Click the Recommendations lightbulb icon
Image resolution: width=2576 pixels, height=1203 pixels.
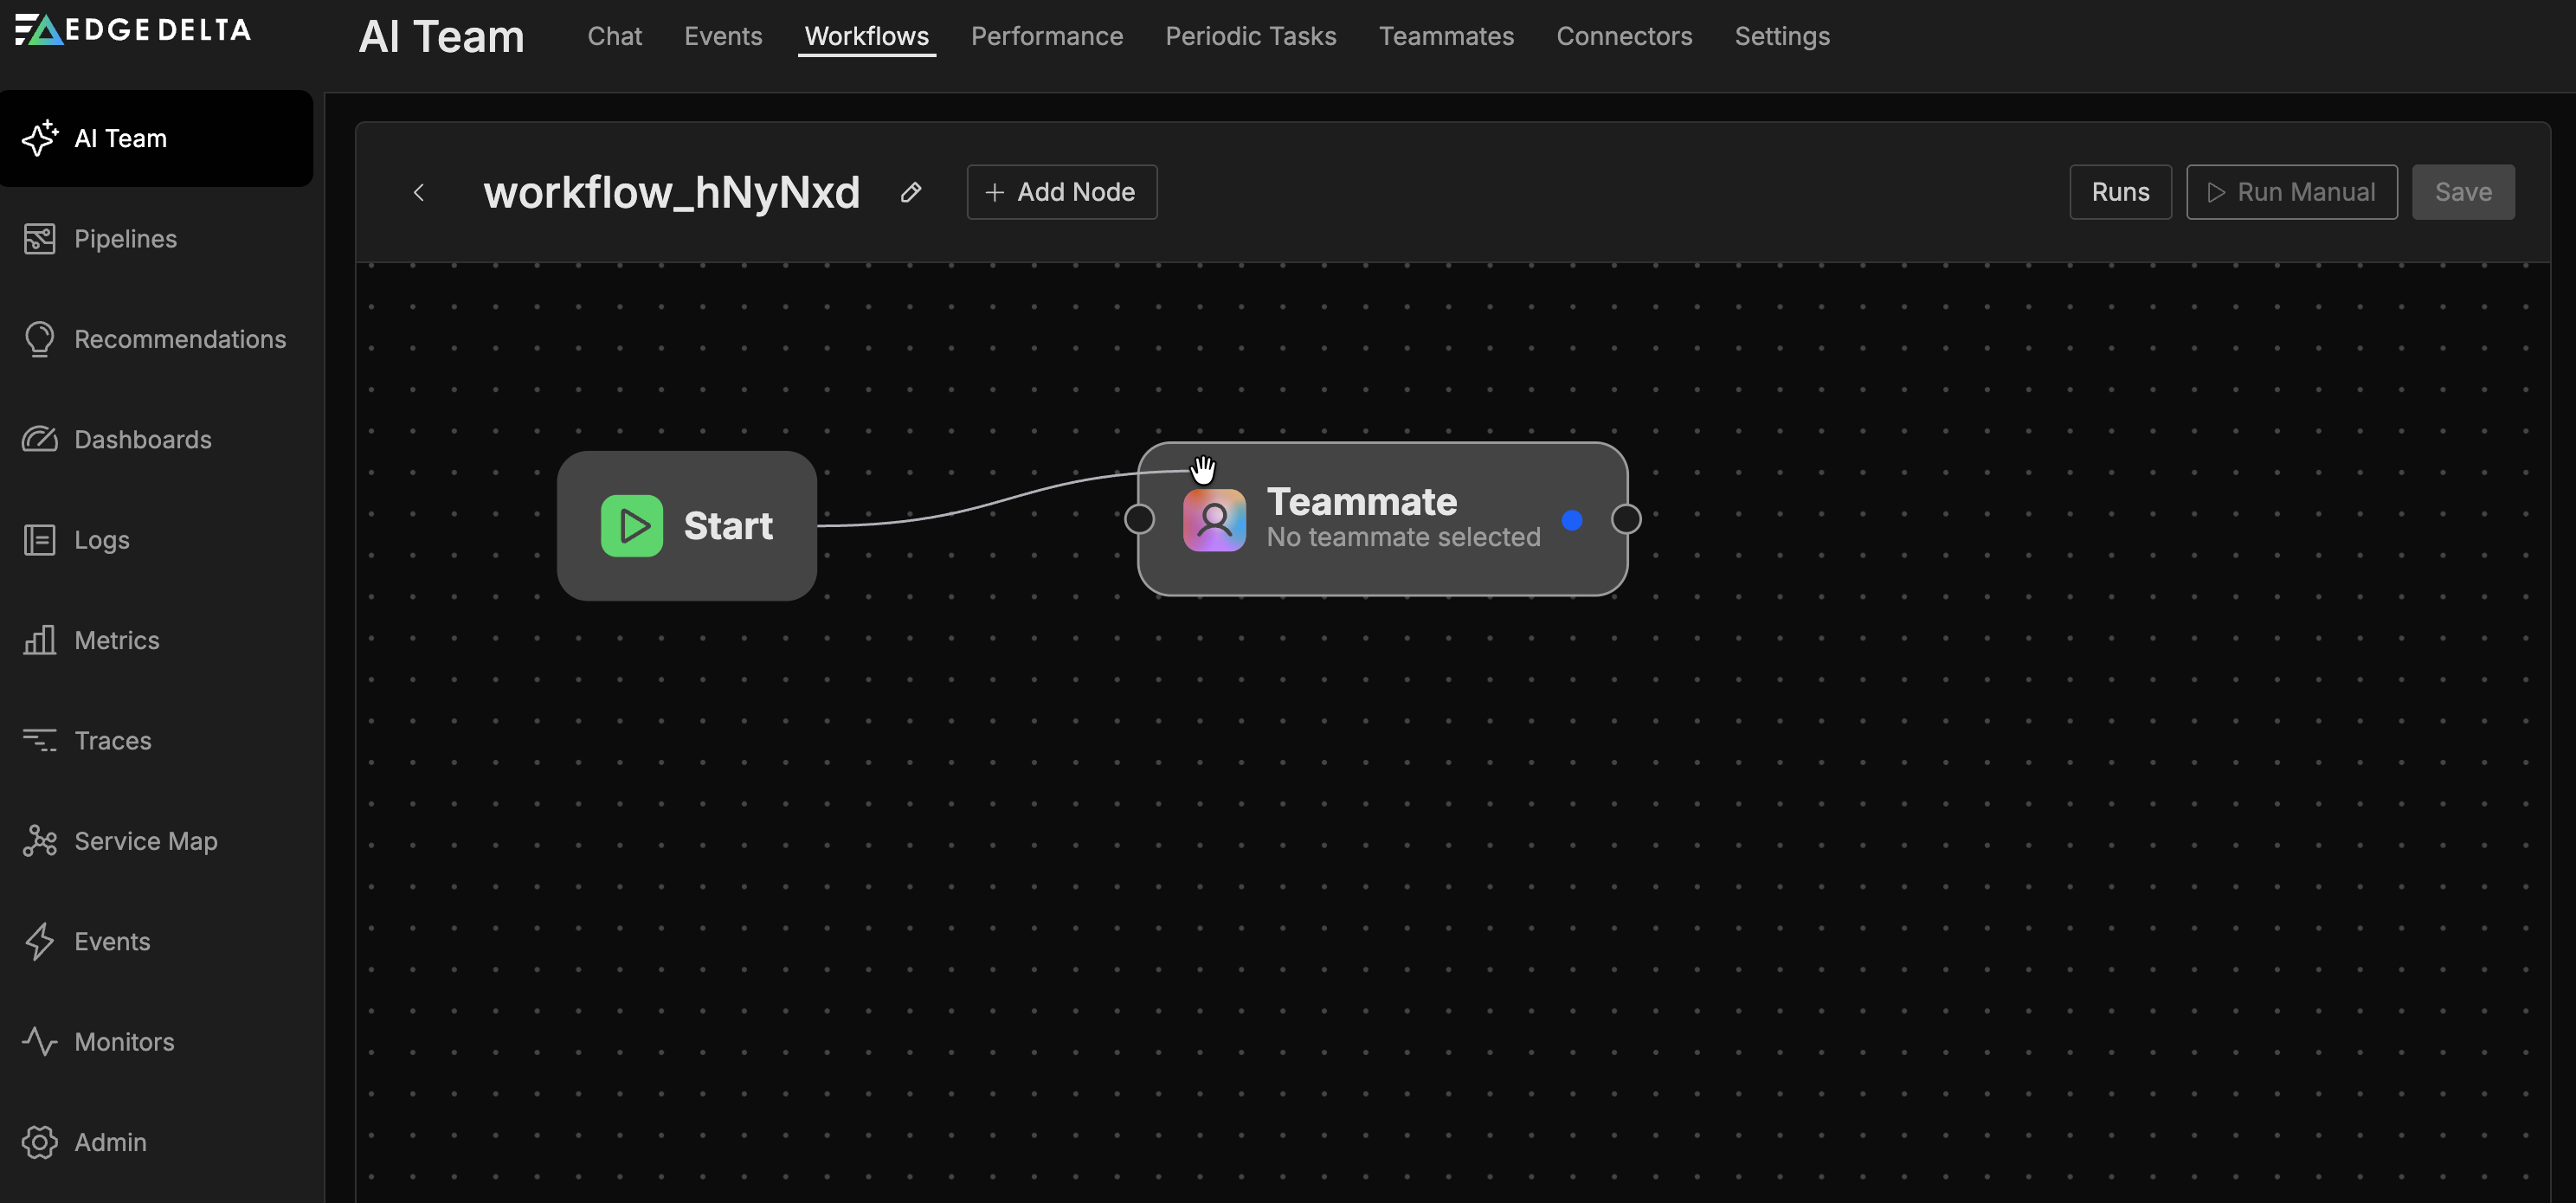[x=40, y=338]
